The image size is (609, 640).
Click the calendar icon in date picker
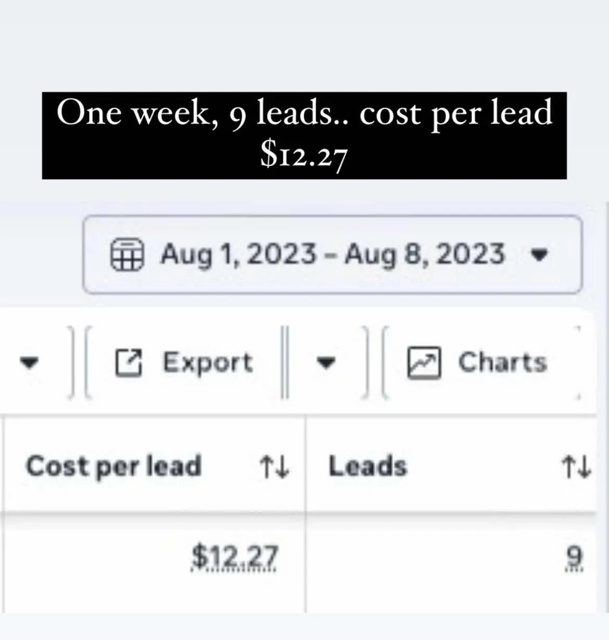click(x=127, y=255)
